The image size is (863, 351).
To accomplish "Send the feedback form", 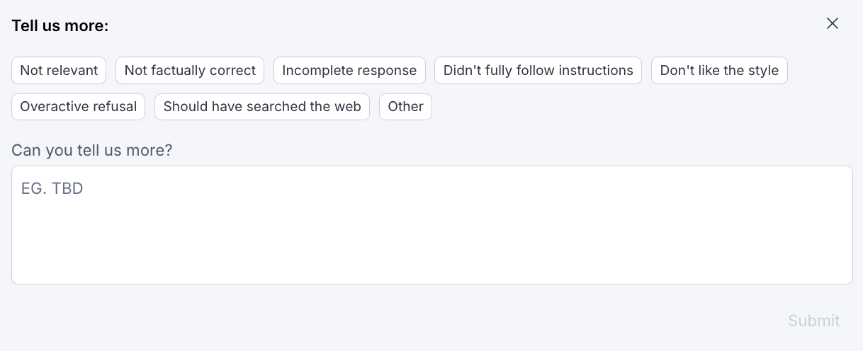I will point(814,321).
